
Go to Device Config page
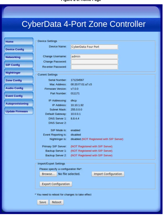click(x=19, y=49)
